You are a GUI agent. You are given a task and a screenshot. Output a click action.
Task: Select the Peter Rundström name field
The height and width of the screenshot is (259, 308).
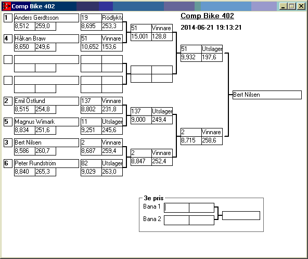tap(46, 164)
